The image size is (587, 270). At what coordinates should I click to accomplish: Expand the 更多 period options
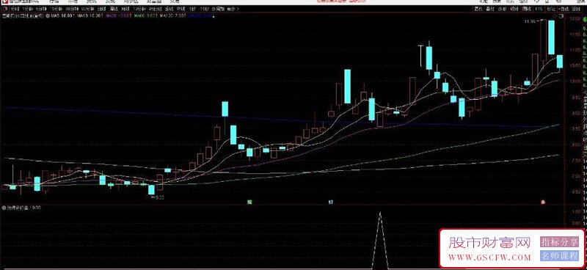click(x=233, y=9)
